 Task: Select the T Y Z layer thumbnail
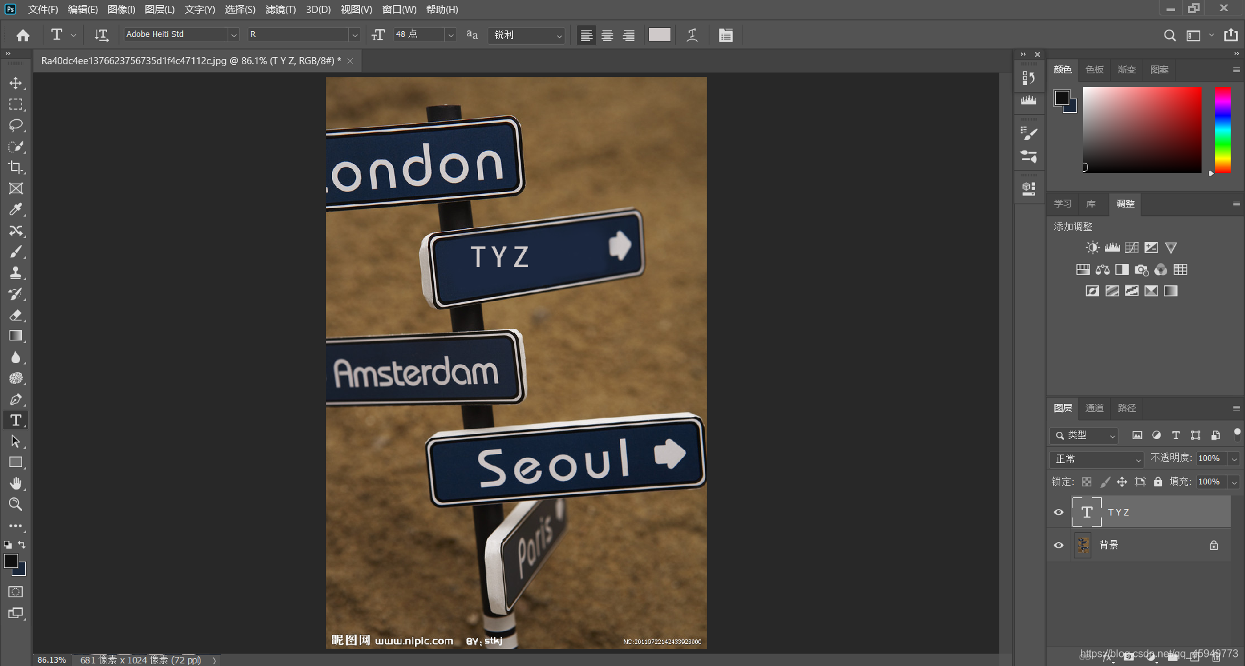(1087, 512)
